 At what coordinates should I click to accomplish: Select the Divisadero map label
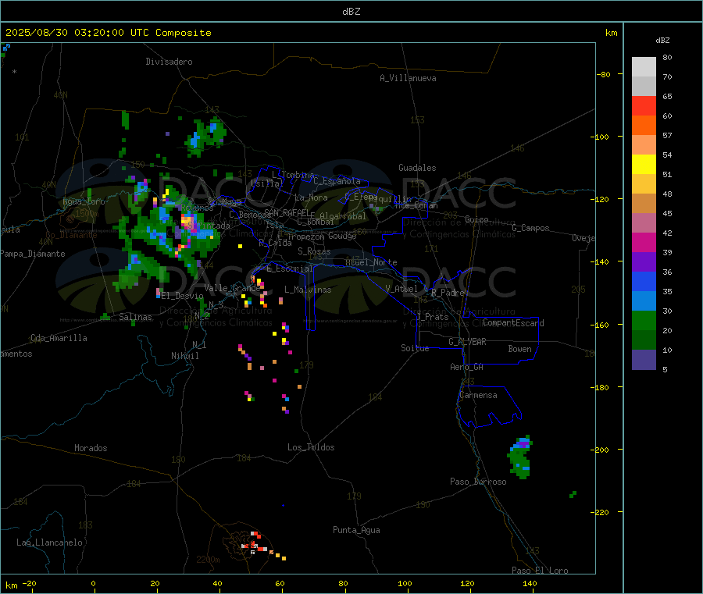[x=169, y=62]
